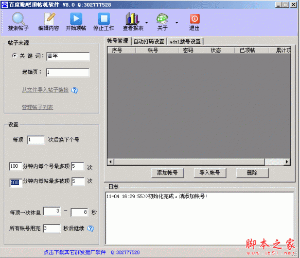This screenshot has width=300, height=258.
Task: Expand the dropdown arrow next to 关于
Action: coord(177,23)
